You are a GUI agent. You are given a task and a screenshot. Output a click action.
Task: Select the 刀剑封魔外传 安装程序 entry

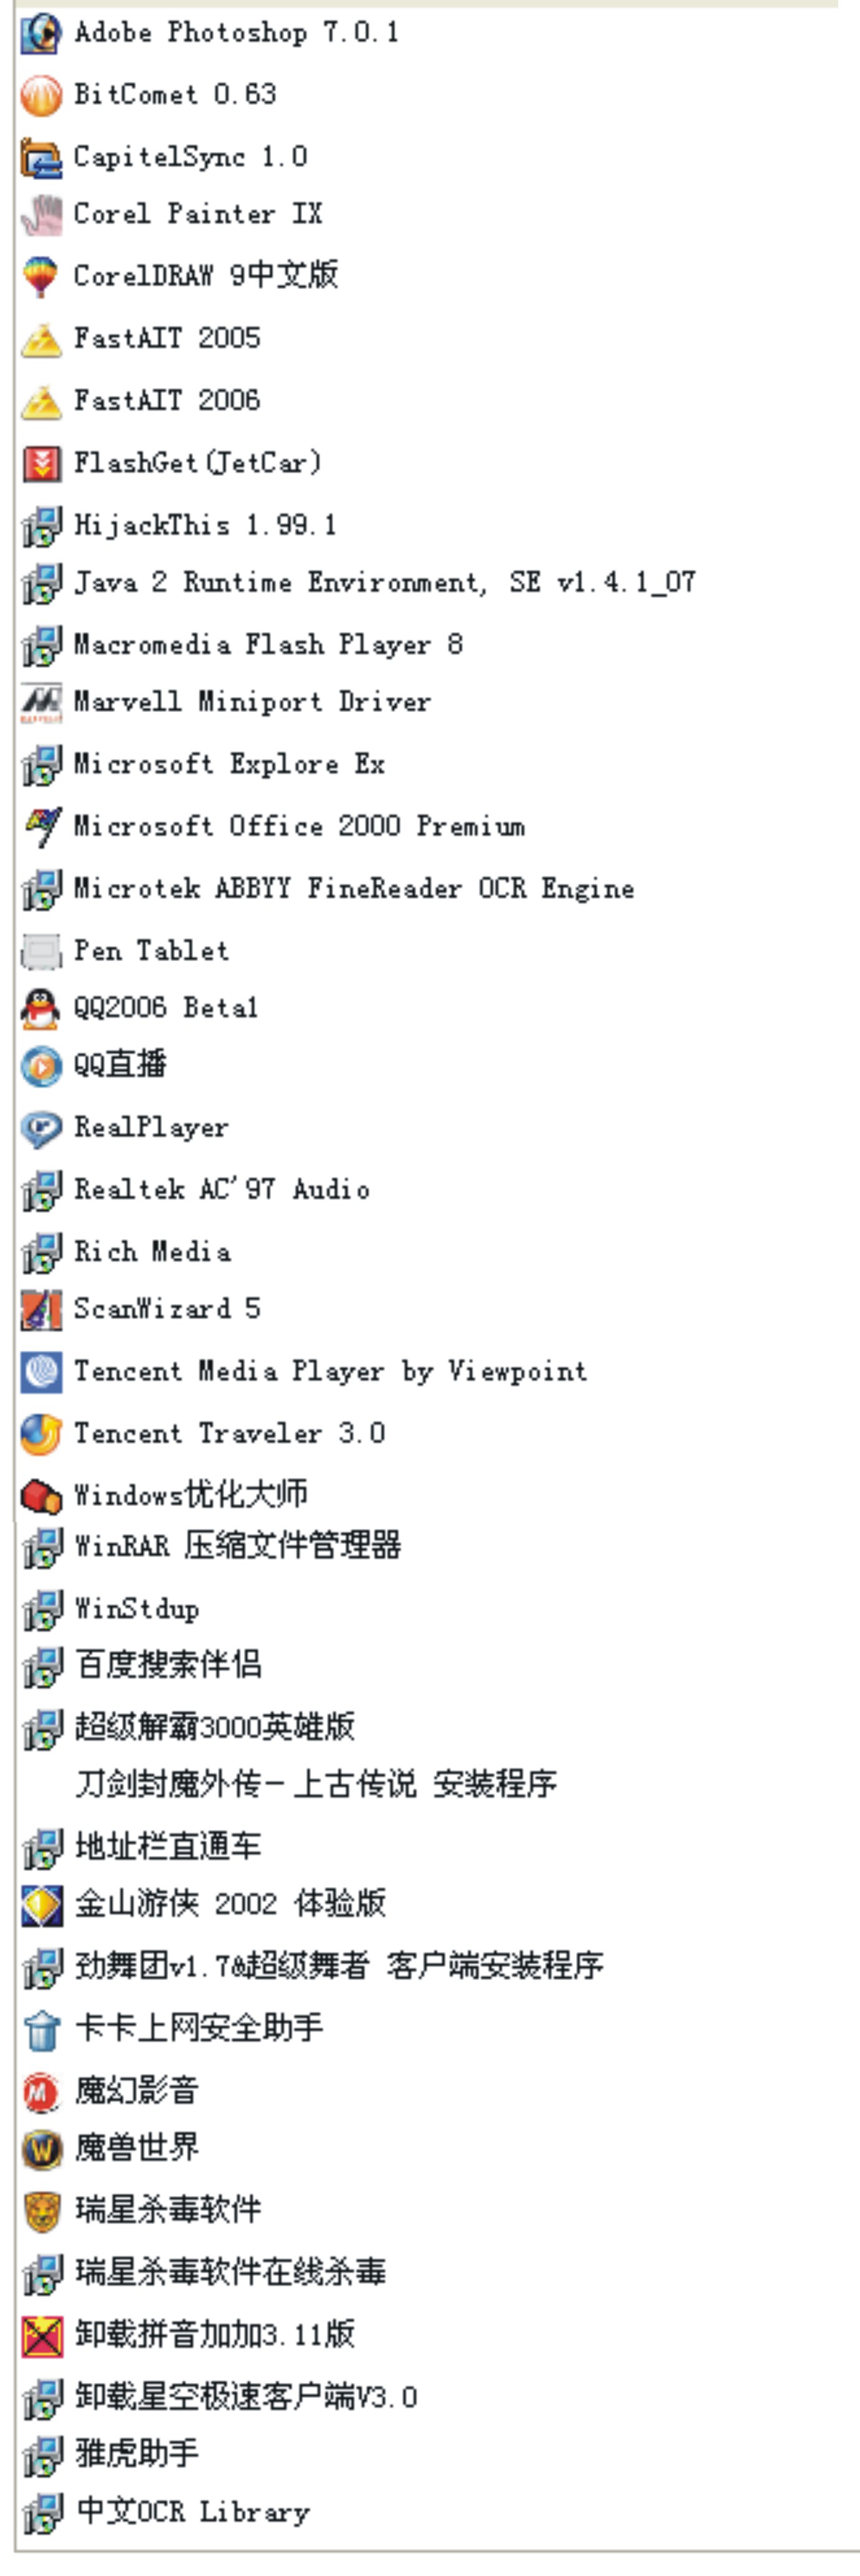click(x=316, y=1783)
